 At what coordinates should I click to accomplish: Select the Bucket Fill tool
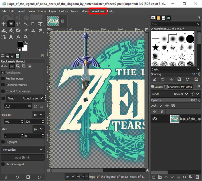11,30
